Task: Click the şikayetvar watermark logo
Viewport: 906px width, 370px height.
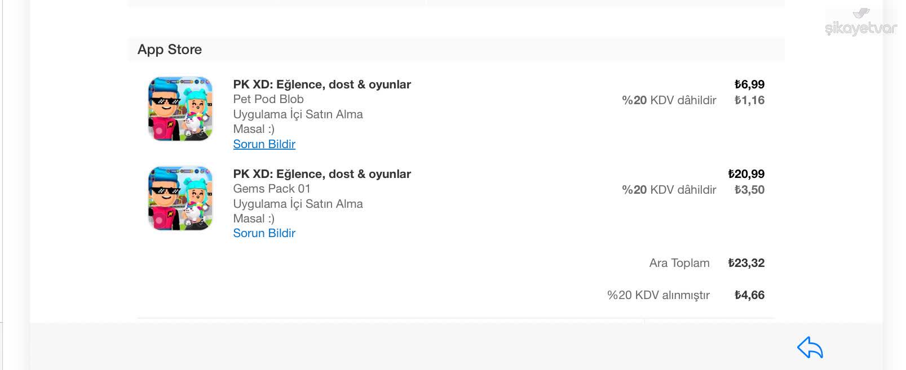Action: pyautogui.click(x=860, y=28)
